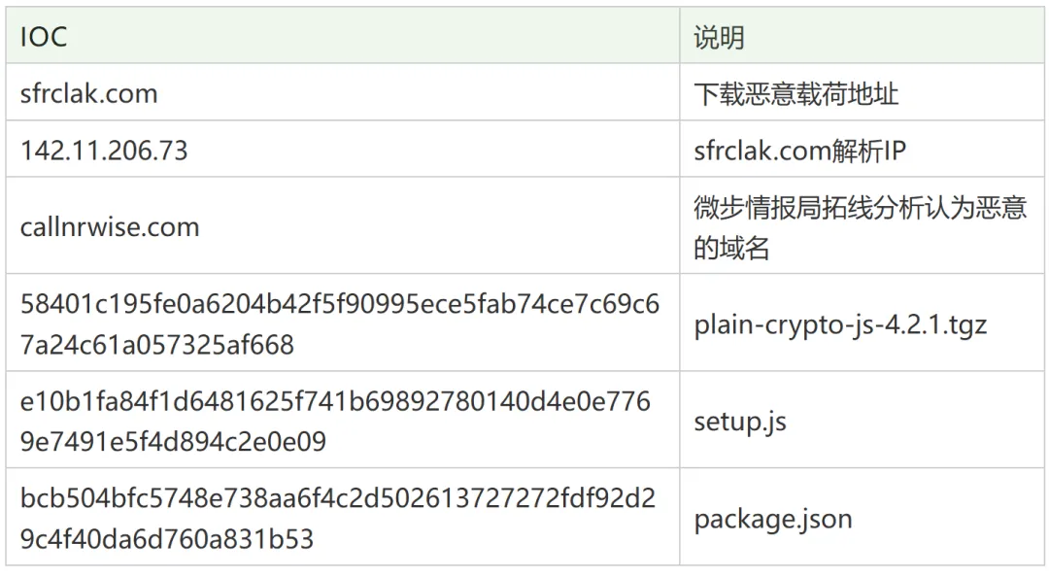Select the sfrclak.com domain in the IOC column
Viewport: 1049px width, 577px height.
[88, 93]
